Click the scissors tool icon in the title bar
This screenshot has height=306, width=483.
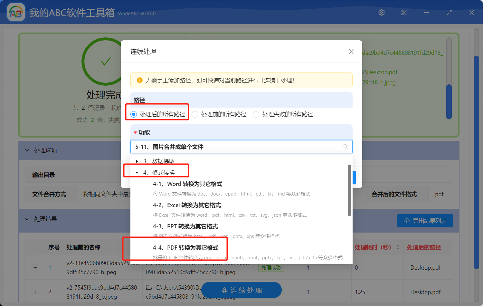[404, 13]
